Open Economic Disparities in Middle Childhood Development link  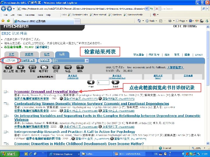79,144
